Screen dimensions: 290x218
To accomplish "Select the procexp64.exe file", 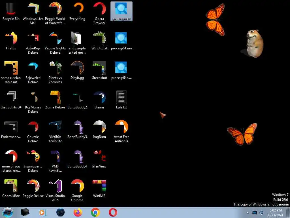I will point(121,41).
